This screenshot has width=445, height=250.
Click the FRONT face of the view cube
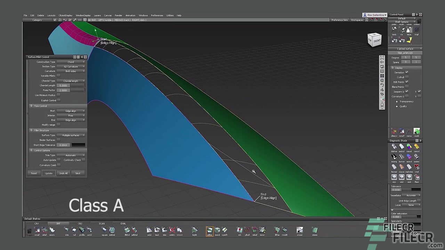point(377,41)
